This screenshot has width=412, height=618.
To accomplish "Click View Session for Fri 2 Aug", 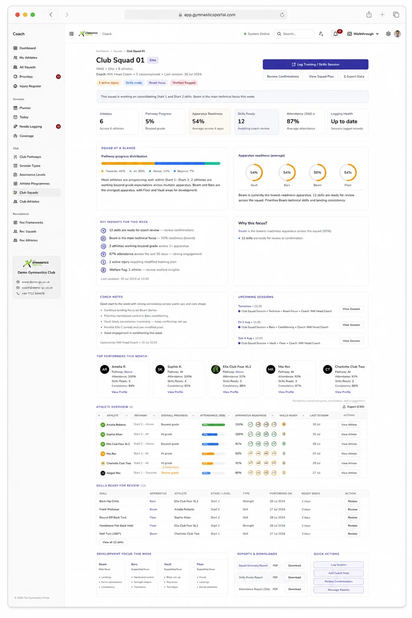I will click(x=351, y=325).
